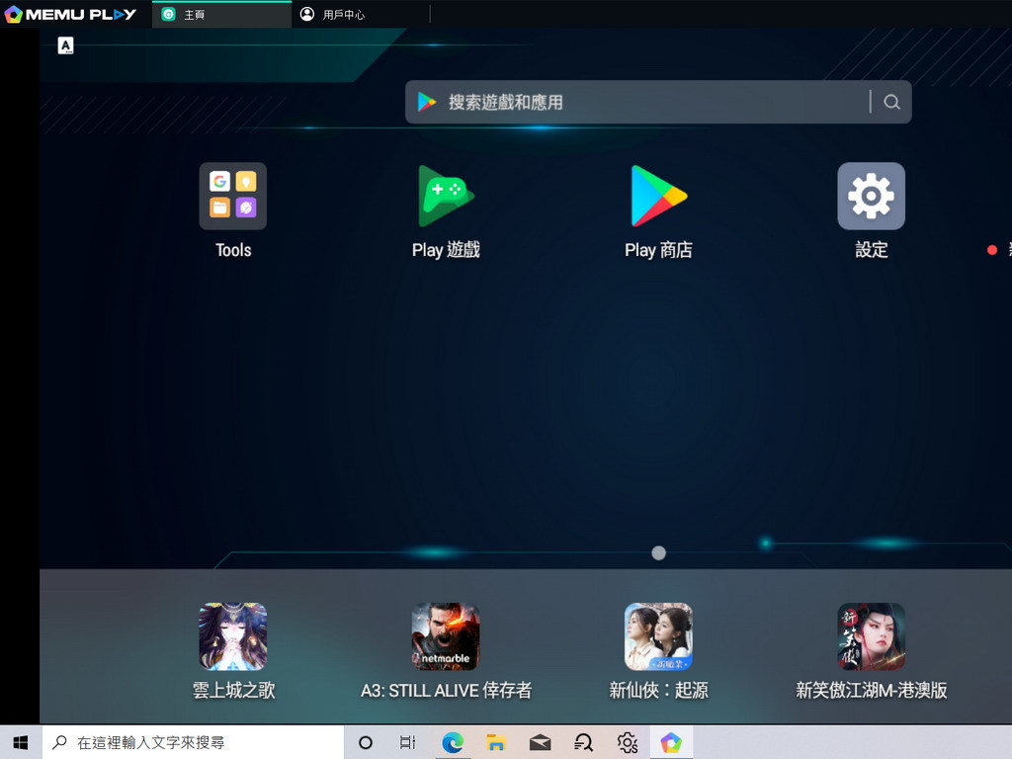Launch 雲上城之歌 game icon
The width and height of the screenshot is (1012, 759).
[x=233, y=637]
